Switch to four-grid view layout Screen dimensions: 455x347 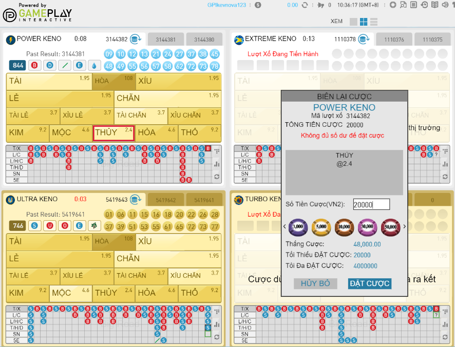364,22
